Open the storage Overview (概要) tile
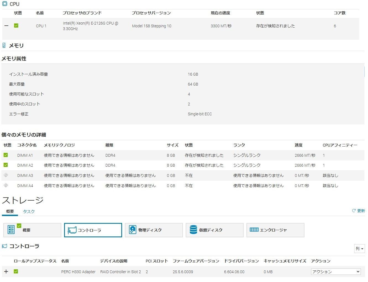This screenshot has height=282, width=368. (x=32, y=230)
